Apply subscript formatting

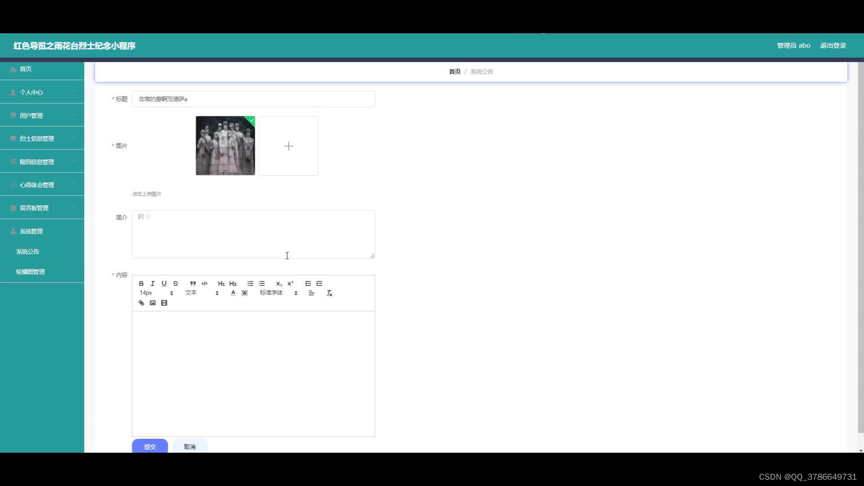tap(279, 283)
